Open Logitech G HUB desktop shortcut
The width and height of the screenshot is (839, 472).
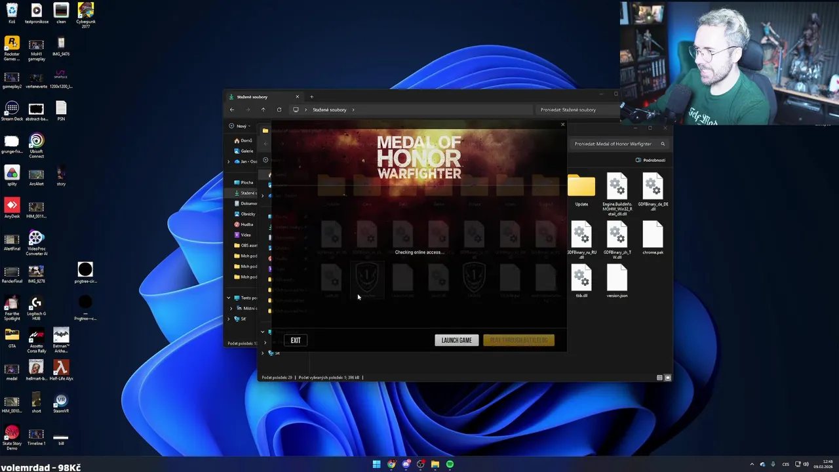point(36,308)
